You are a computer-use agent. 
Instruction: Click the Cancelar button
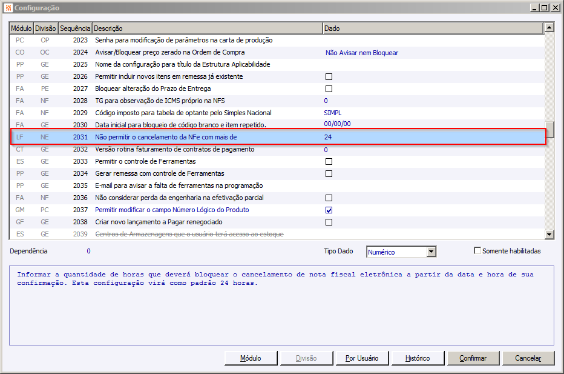[x=528, y=358]
